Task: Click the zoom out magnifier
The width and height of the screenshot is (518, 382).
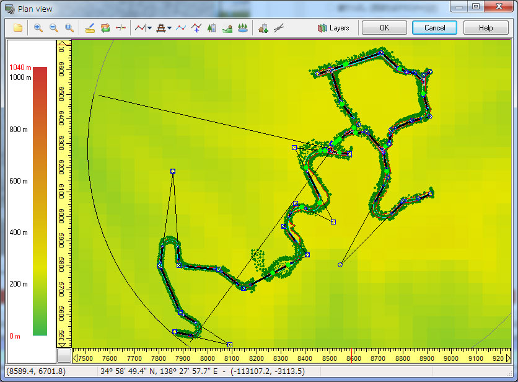Action: [54, 28]
